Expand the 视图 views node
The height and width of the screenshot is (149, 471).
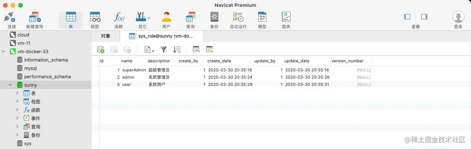(17, 102)
